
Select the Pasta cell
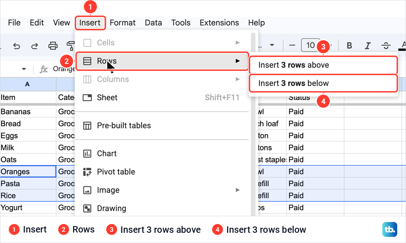click(28, 184)
